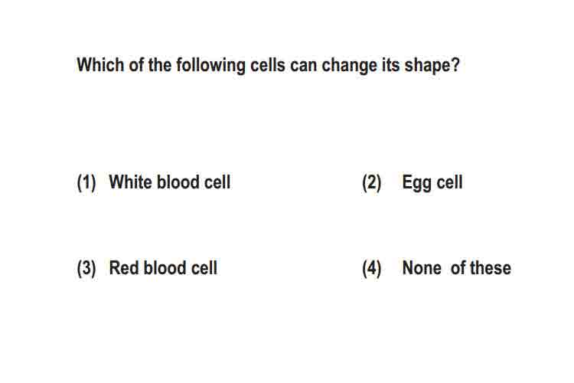Click option number (3)
Viewport: 574px width, 383px height.
tap(86, 268)
